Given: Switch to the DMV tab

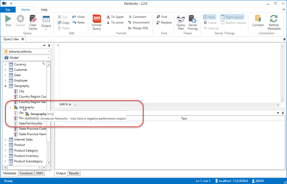Looking at the screenshot, I should tap(39, 173).
